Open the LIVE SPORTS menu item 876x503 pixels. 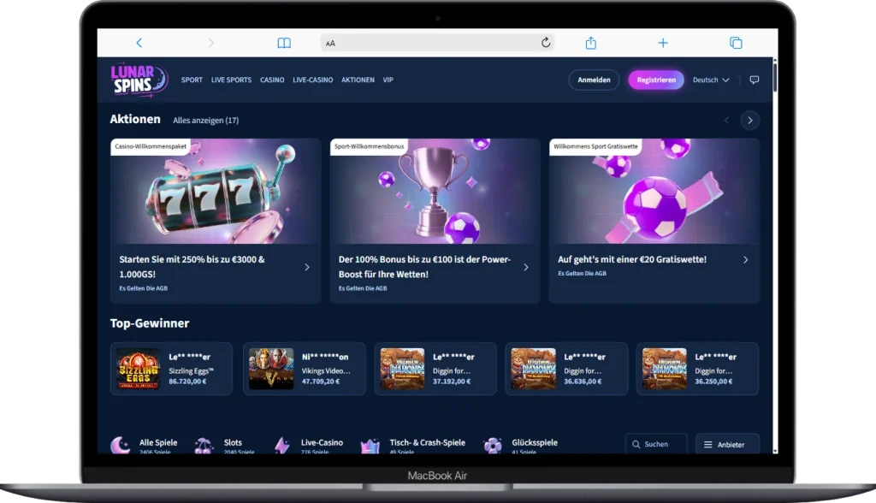[x=231, y=80]
